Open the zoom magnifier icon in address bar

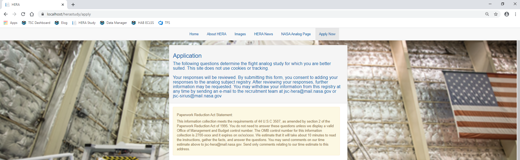pos(487,14)
